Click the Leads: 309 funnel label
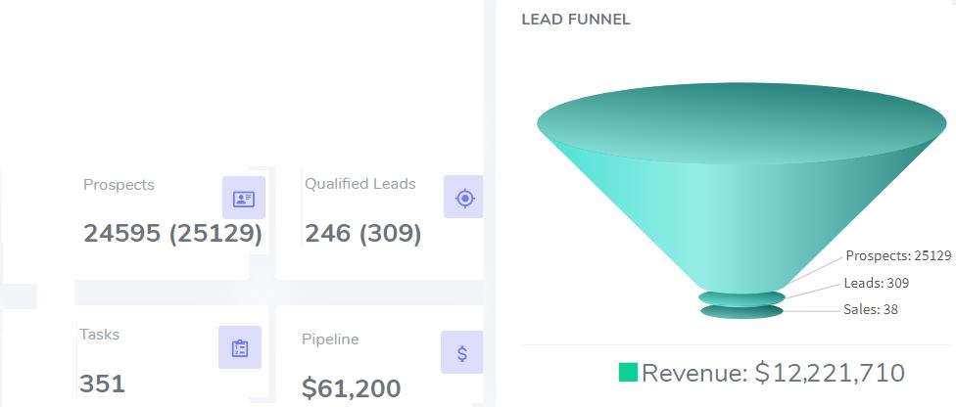This screenshot has width=956, height=407. [876, 283]
